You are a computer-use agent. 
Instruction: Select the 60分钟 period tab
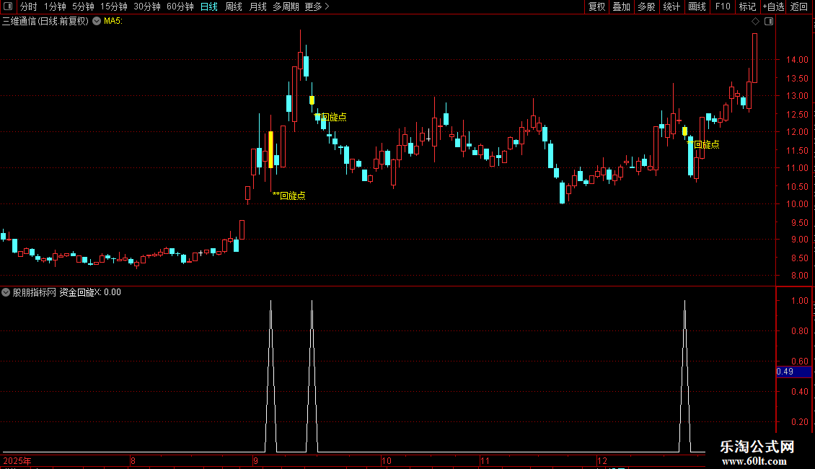click(x=180, y=6)
